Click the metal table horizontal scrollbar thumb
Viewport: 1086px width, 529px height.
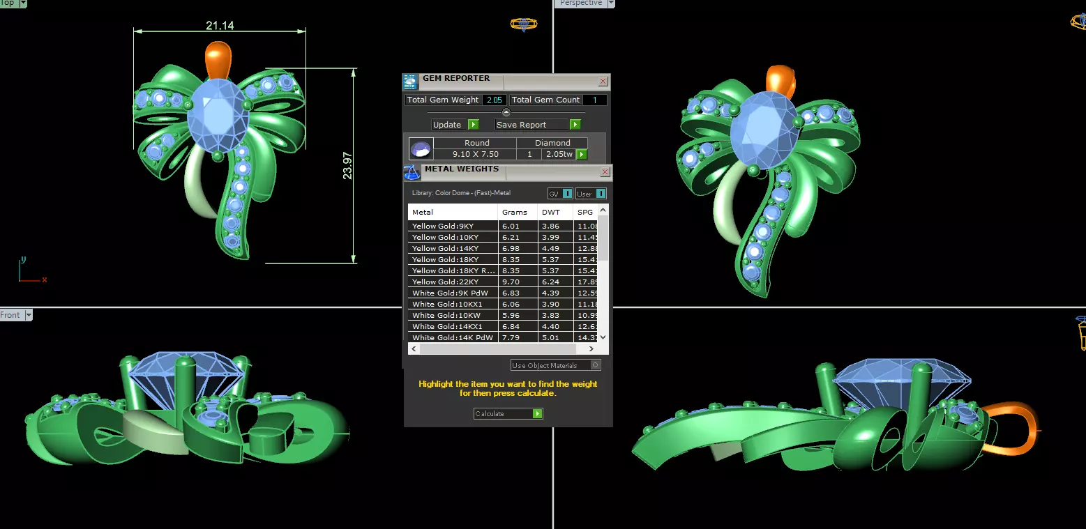pos(497,348)
